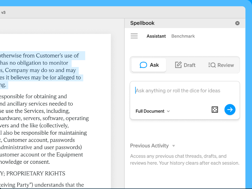Switch to the Benchmark tab
The width and height of the screenshot is (252, 189).
pyautogui.click(x=183, y=36)
